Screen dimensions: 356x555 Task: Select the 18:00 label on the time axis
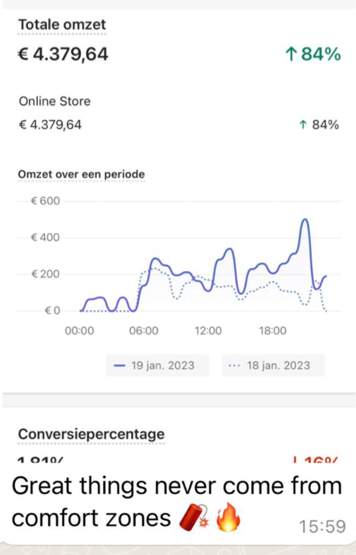(272, 331)
